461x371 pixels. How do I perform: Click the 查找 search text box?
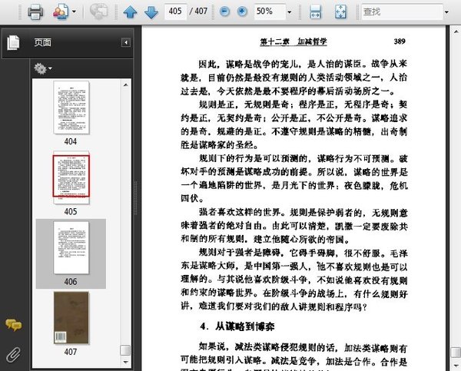point(402,12)
